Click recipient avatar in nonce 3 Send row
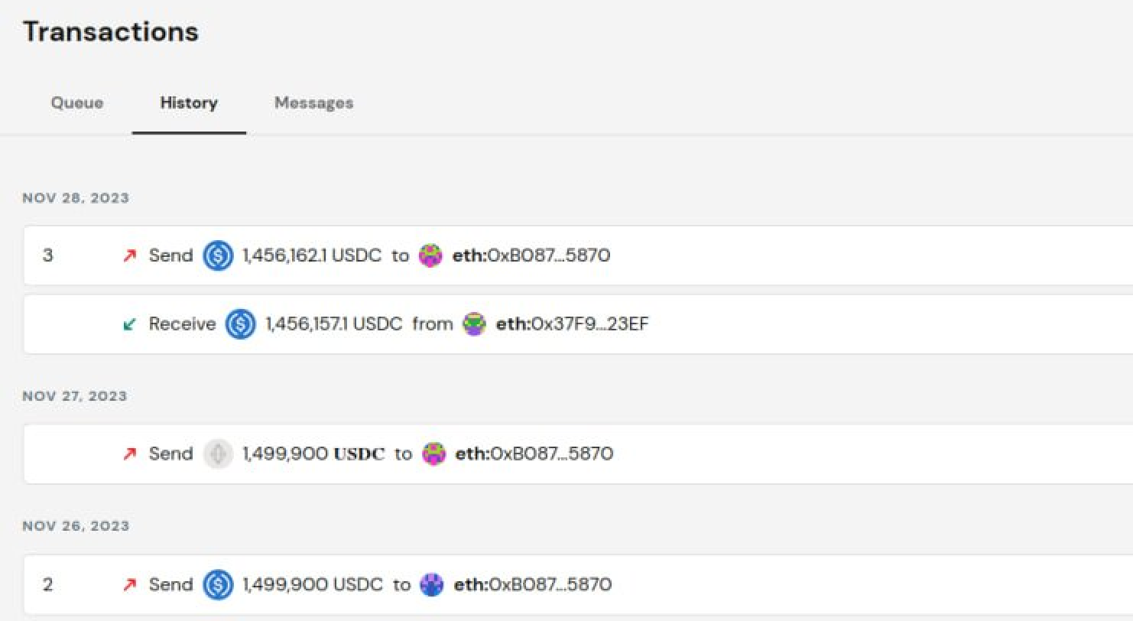 click(x=431, y=255)
